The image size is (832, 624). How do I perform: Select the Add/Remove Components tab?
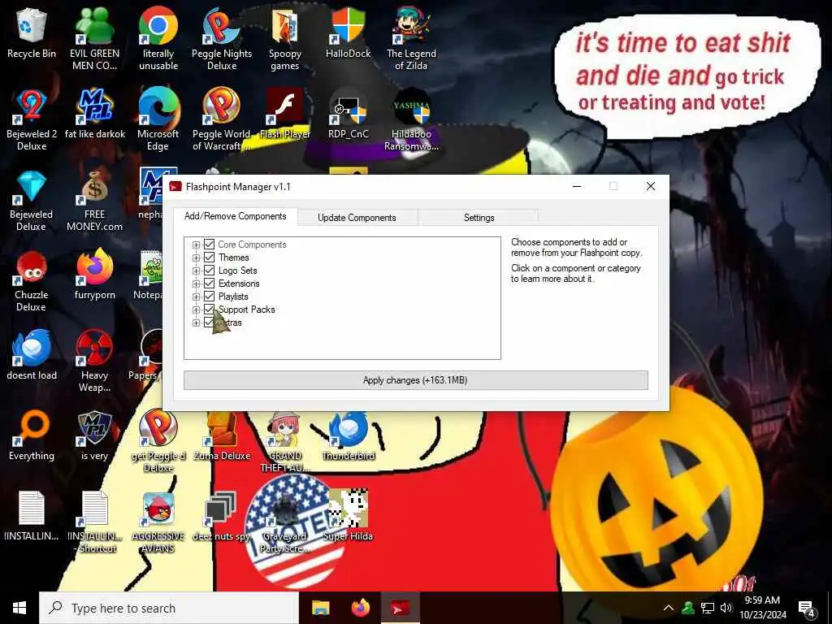235,216
